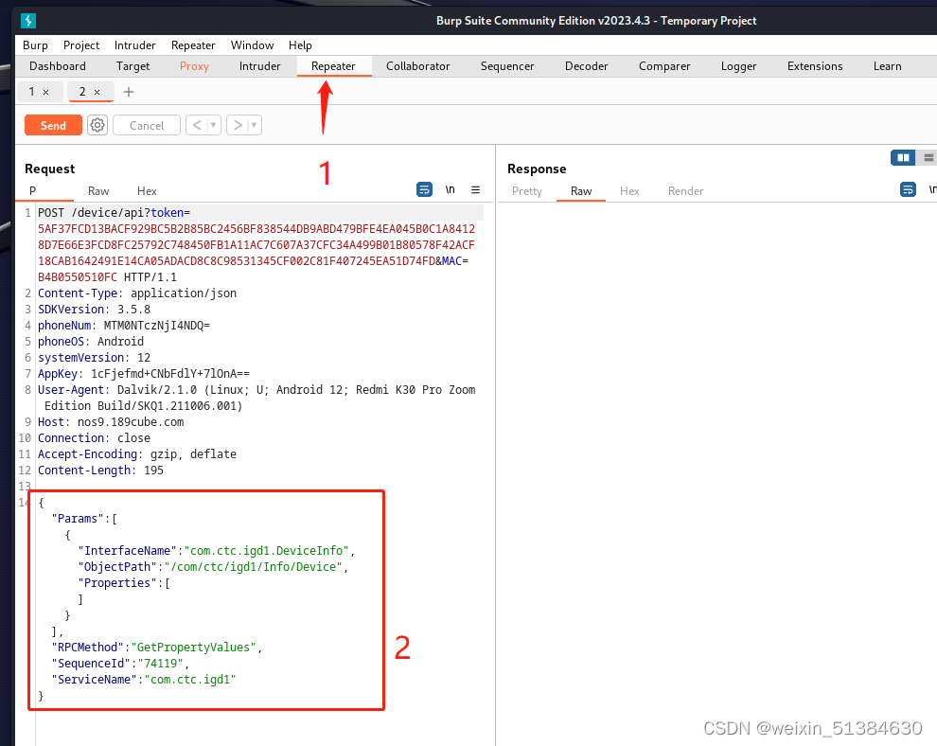The width and height of the screenshot is (937, 746).
Task: Select the Repeater tool tab
Action: [333, 65]
